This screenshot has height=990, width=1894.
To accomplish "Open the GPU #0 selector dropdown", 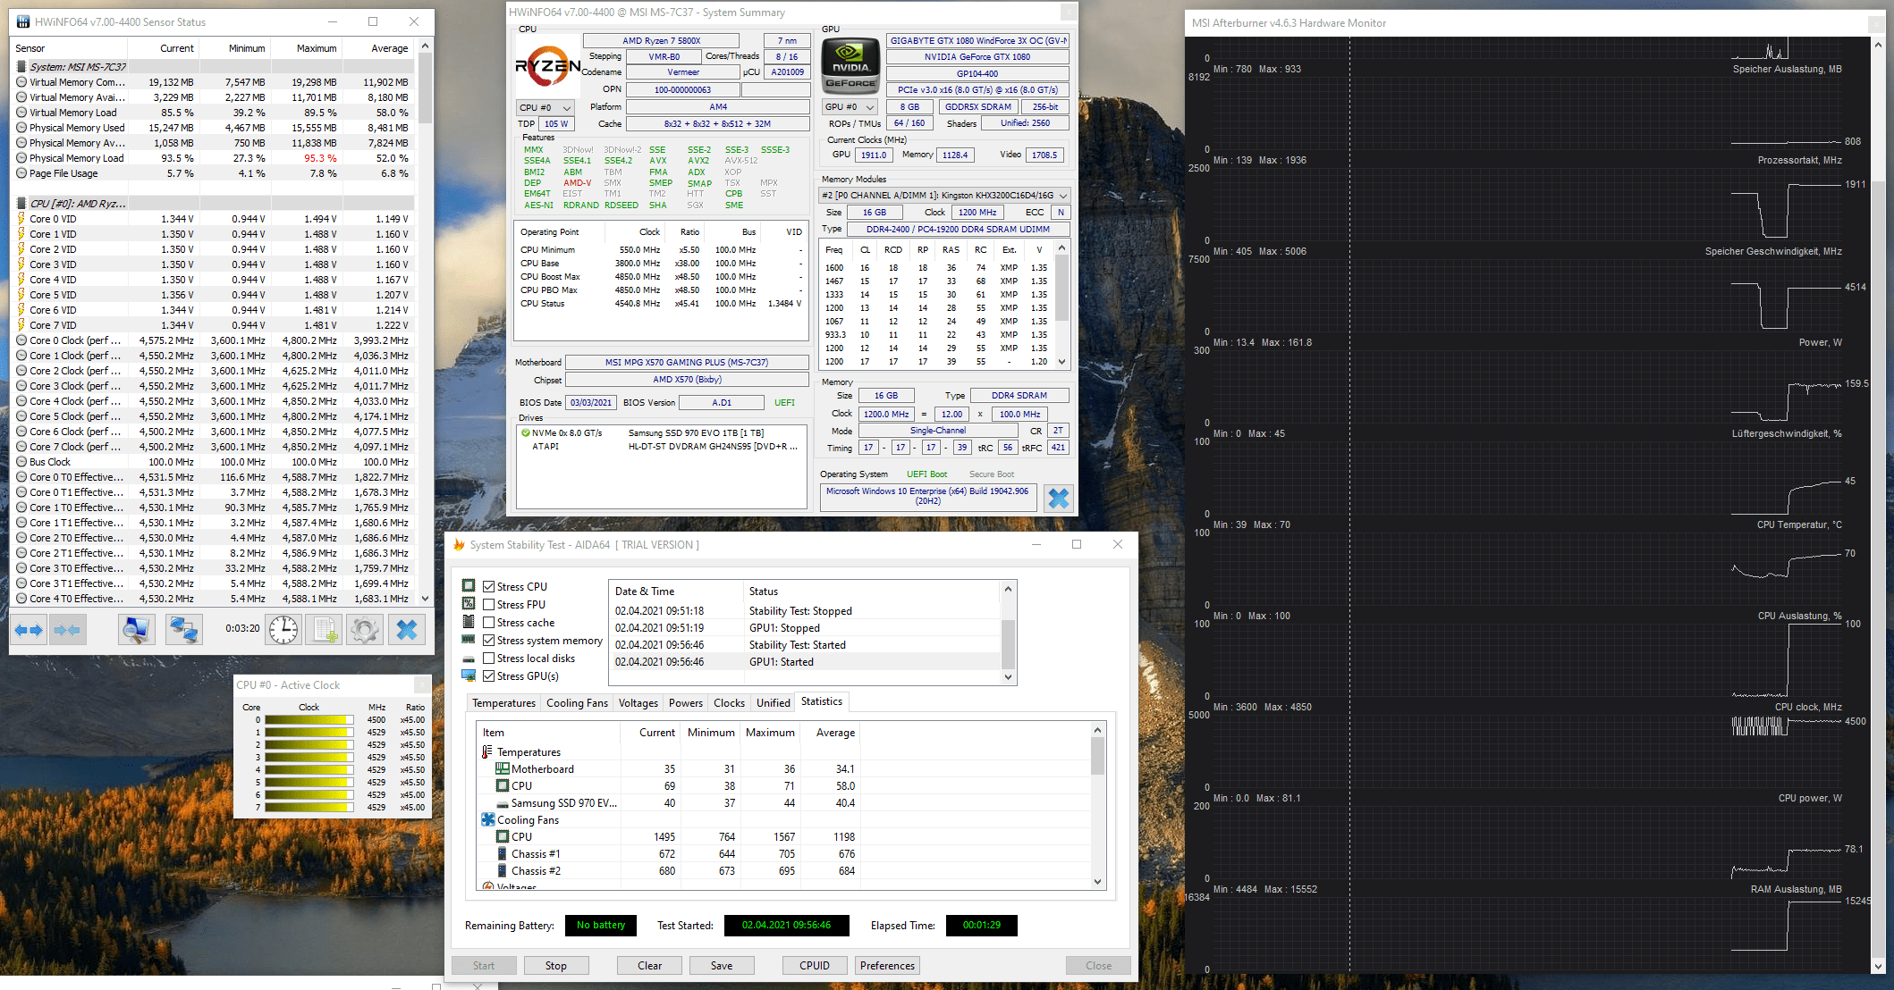I will point(850,106).
